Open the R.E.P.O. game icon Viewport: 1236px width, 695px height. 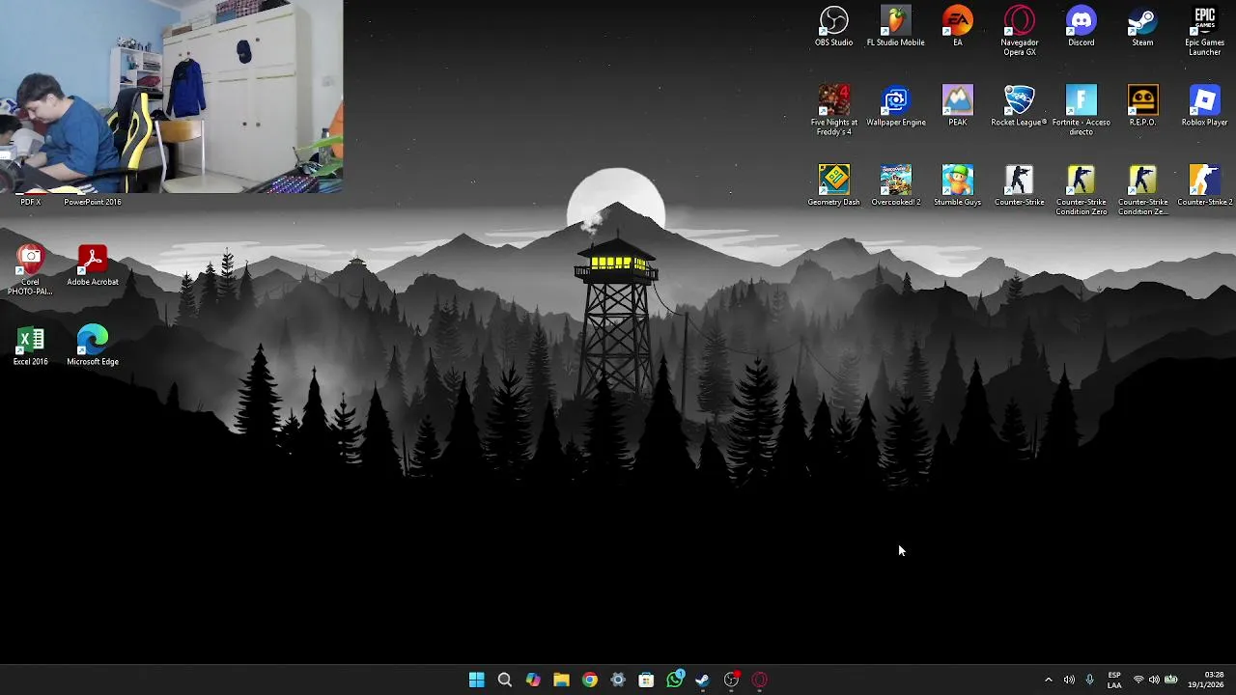click(1142, 106)
